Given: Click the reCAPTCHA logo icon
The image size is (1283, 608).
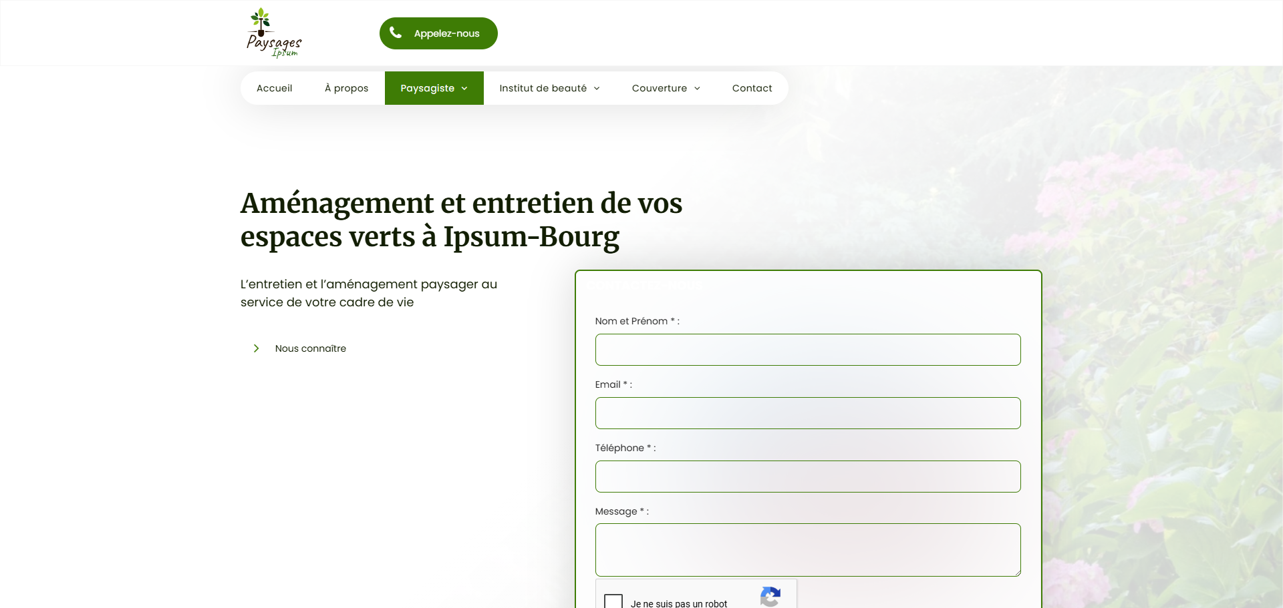Looking at the screenshot, I should (770, 597).
